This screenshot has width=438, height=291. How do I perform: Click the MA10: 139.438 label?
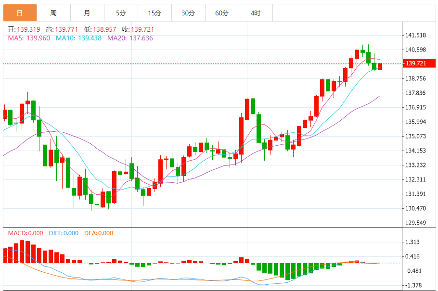tap(78, 38)
